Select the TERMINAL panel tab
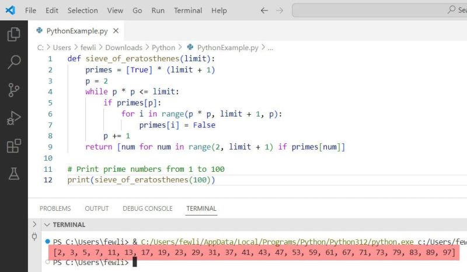The image size is (467, 272). (201, 209)
